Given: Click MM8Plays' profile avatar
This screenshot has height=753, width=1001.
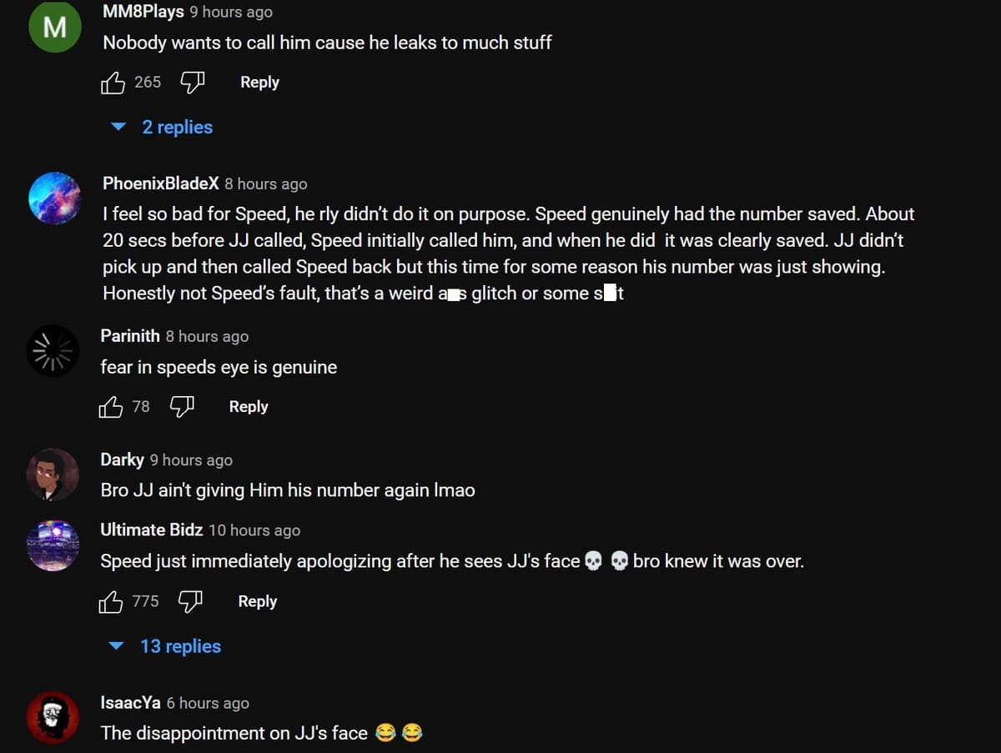Looking at the screenshot, I should point(54,27).
